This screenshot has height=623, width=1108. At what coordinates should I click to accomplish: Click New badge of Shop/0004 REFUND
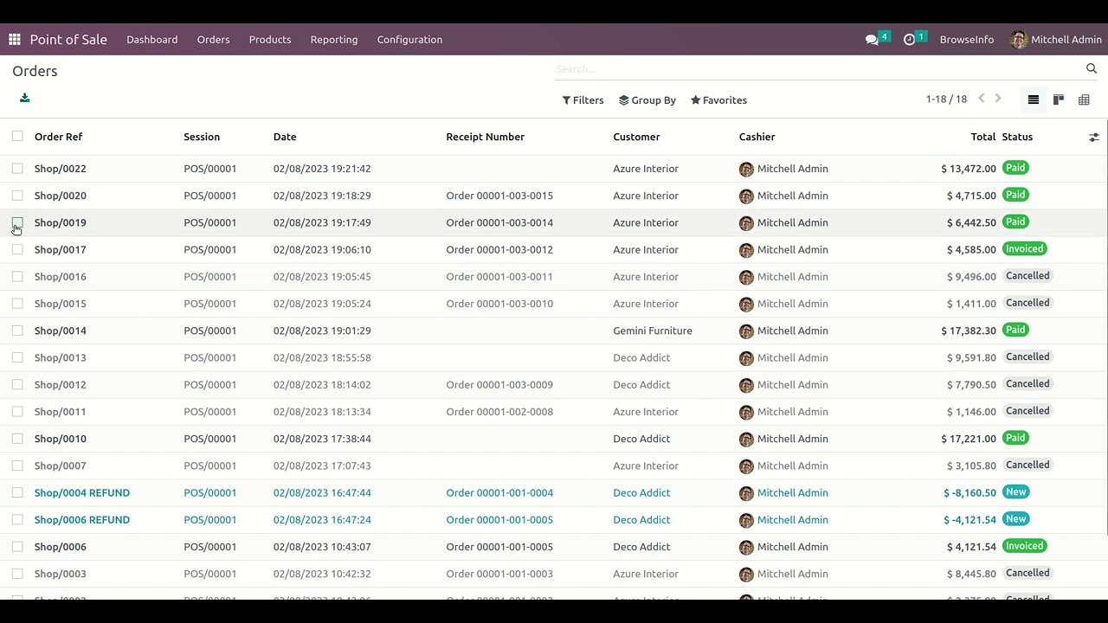pos(1016,492)
